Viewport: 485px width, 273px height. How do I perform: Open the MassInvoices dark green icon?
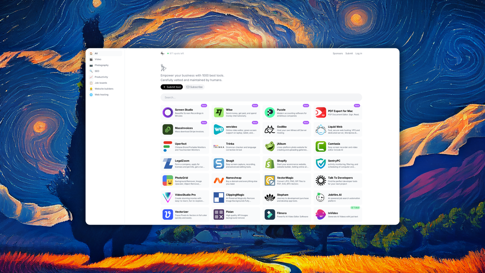168,129
